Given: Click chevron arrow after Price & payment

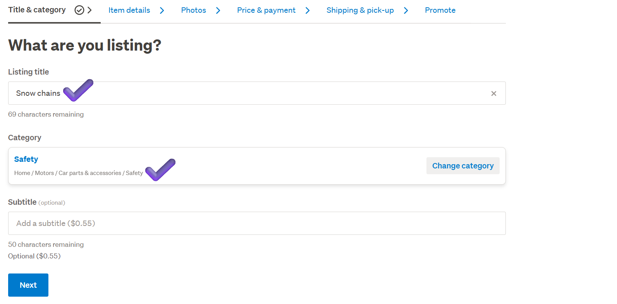Looking at the screenshot, I should point(308,10).
